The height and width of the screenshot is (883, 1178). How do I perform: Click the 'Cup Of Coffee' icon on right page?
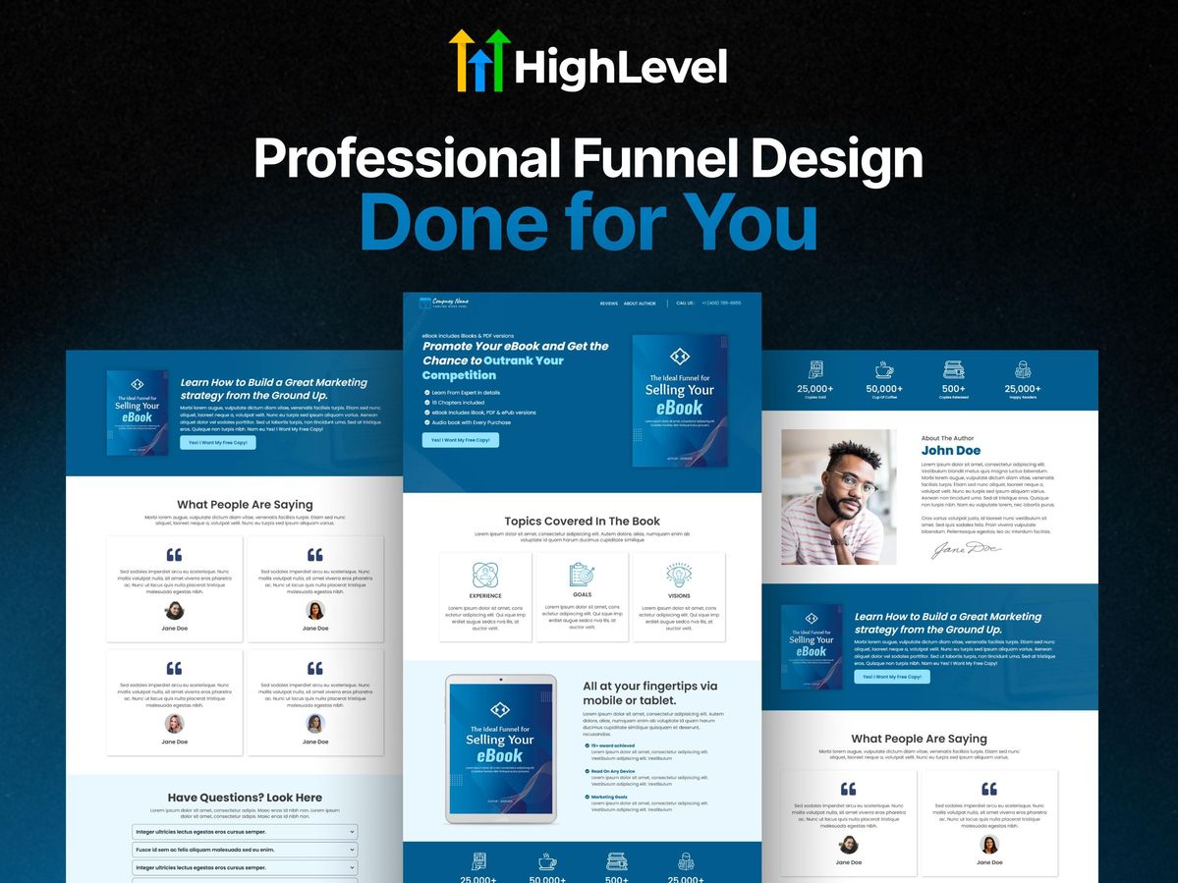pyautogui.click(x=884, y=369)
